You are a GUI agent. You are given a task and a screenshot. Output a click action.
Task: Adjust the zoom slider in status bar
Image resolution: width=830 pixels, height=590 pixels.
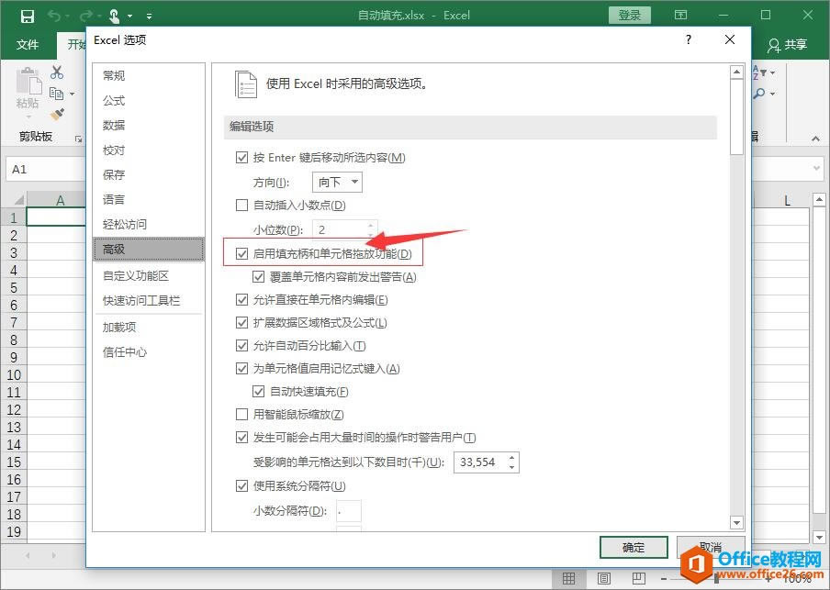716,578
